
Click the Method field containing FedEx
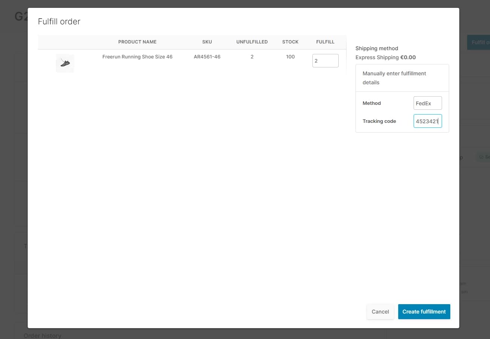[x=427, y=103]
